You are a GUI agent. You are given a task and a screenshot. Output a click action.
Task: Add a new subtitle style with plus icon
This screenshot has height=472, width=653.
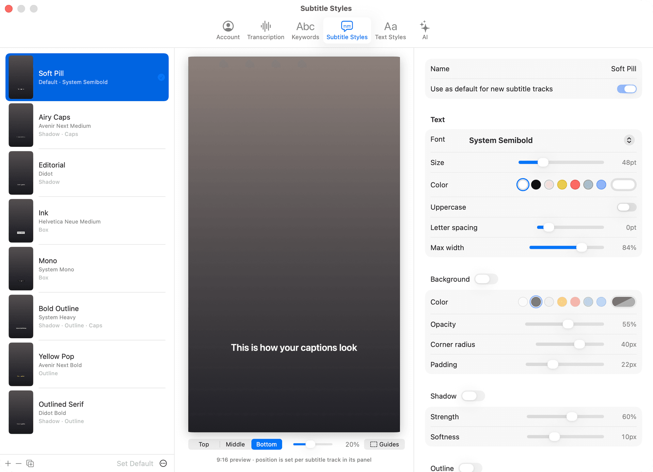point(8,464)
